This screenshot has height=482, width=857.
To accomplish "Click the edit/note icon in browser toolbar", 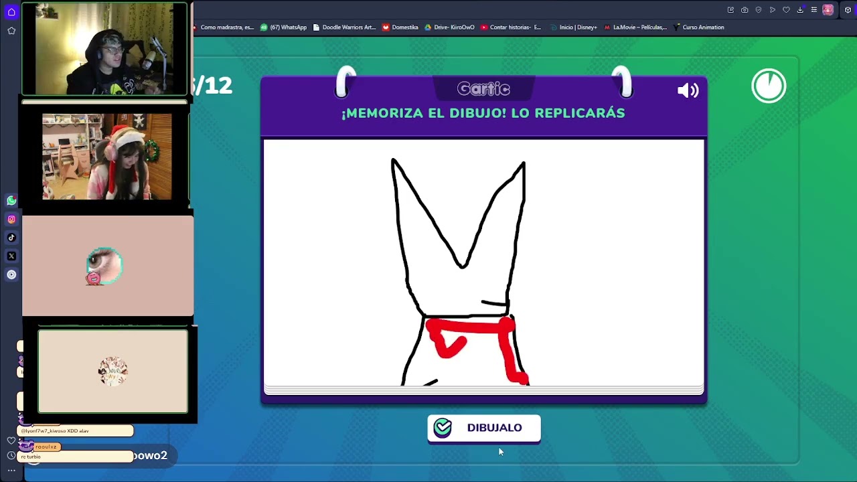I will pos(730,10).
